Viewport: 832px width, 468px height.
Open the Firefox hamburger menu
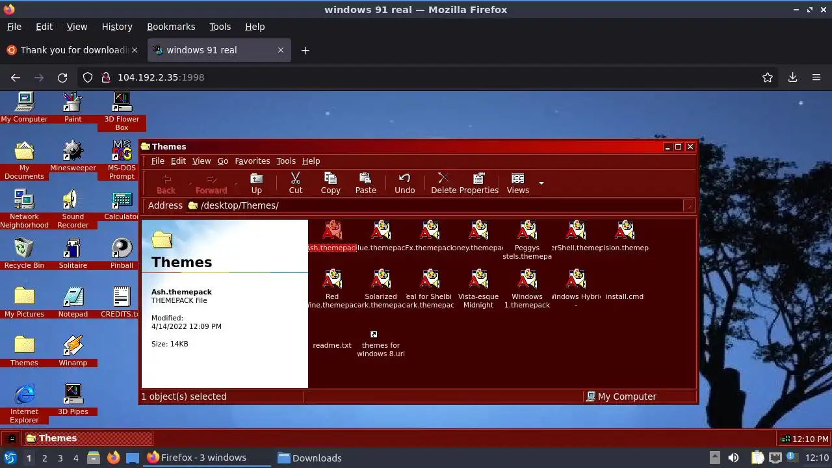pyautogui.click(x=816, y=77)
